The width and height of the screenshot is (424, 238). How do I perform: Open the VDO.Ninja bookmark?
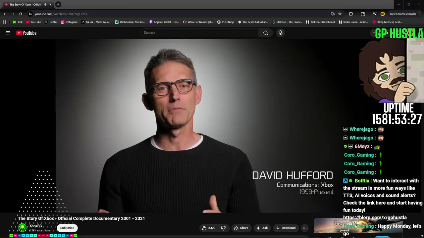tap(225, 22)
